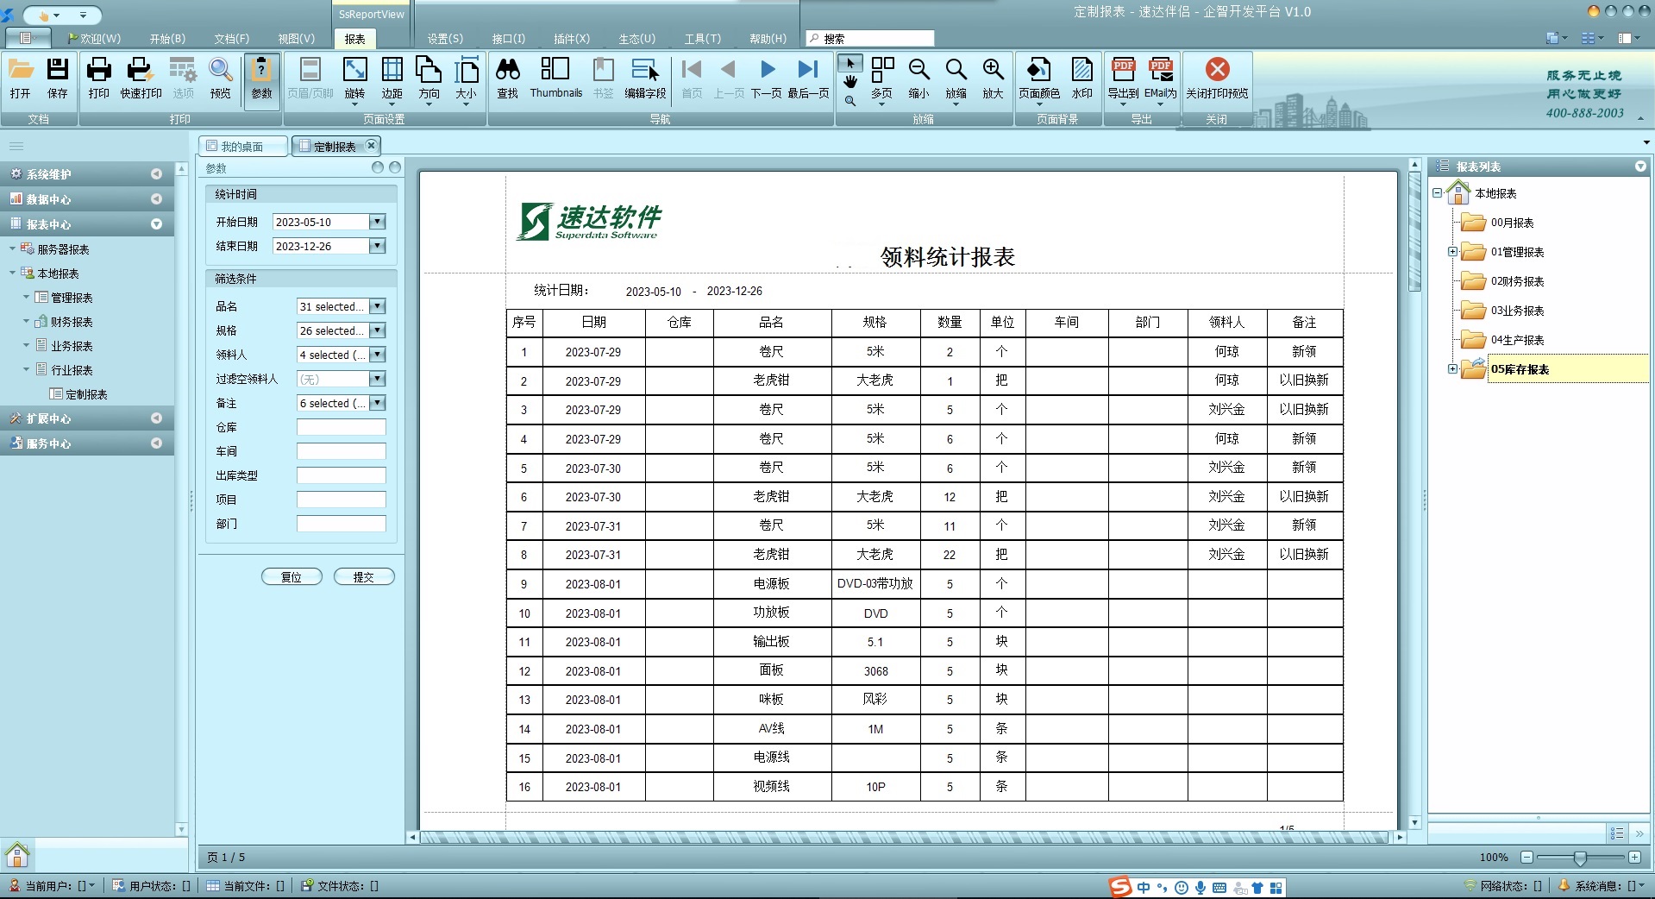Screen dimensions: 1655x899
Task: Open the 规格 filter dropdown
Action: [377, 330]
